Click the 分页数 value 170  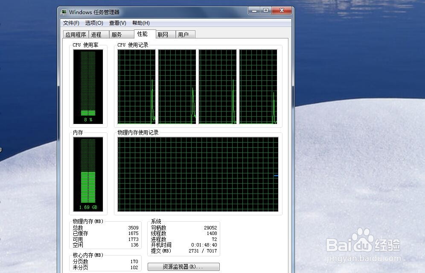tap(134, 261)
